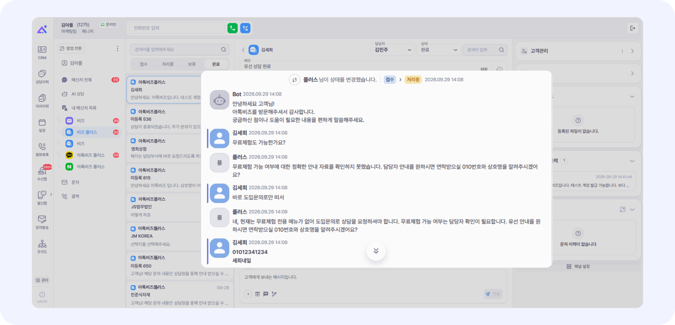Click the blue call transfer button
Screen dimensions: 675x325
[245, 28]
